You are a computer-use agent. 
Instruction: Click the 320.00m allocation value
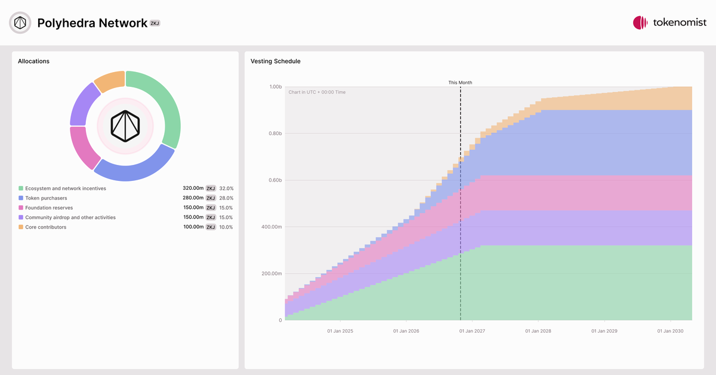point(193,188)
